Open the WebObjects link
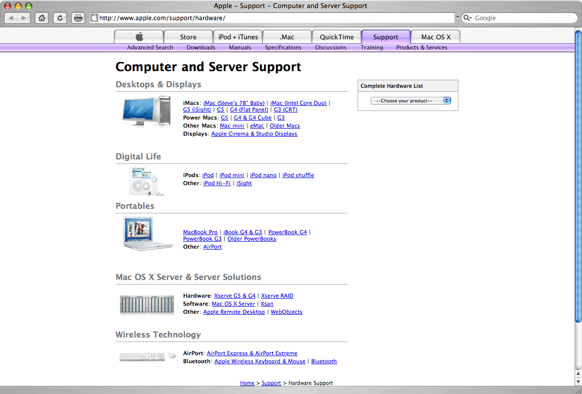 point(286,312)
